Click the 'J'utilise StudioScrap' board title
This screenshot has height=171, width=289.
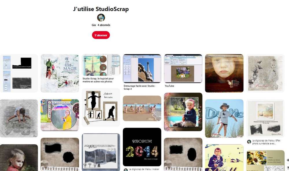pyautogui.click(x=101, y=9)
